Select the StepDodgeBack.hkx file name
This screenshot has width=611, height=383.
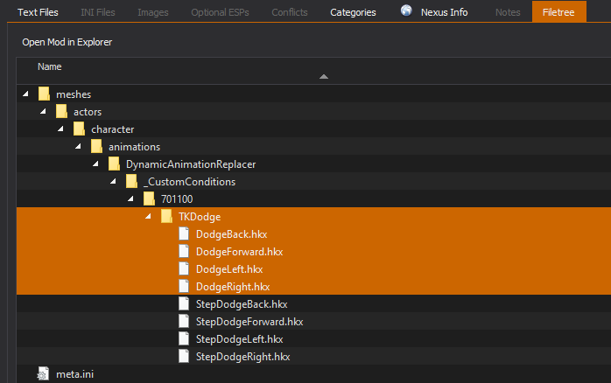pyautogui.click(x=242, y=304)
